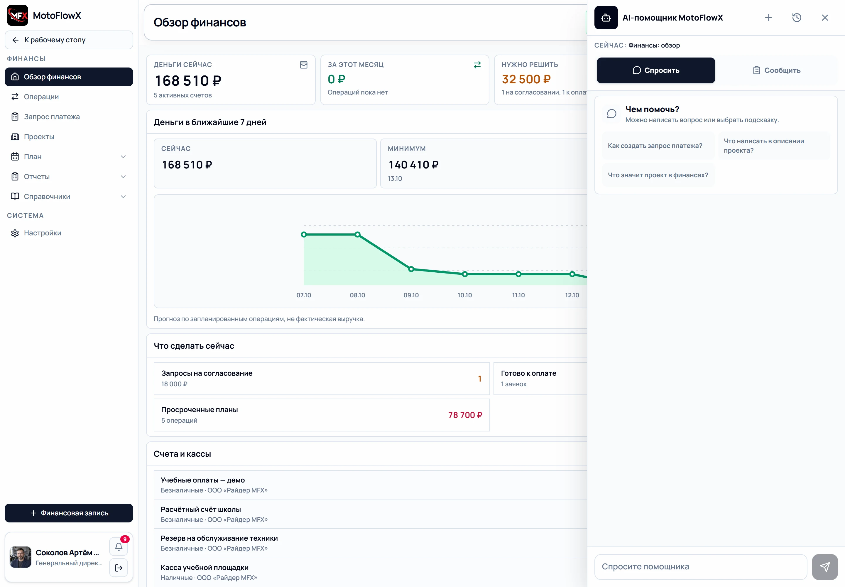Image resolution: width=845 pixels, height=587 pixels.
Task: Click the К рабочему столу button
Action: coord(69,40)
